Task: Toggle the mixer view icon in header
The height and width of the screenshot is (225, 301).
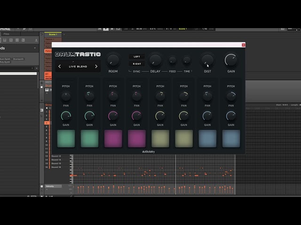Action: coord(30,29)
